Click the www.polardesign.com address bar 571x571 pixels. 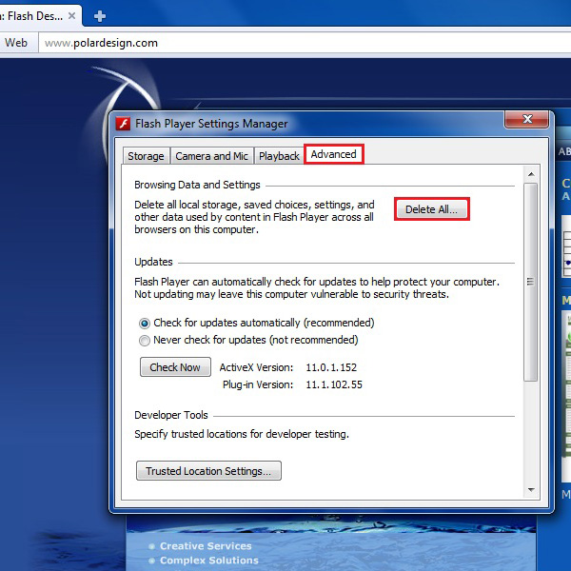pos(305,43)
